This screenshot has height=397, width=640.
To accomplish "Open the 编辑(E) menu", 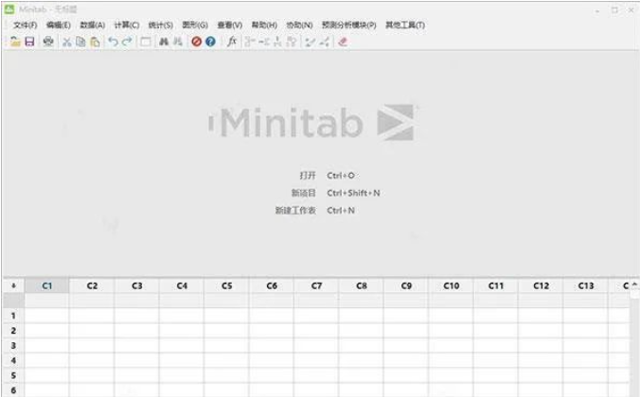I will tap(59, 26).
